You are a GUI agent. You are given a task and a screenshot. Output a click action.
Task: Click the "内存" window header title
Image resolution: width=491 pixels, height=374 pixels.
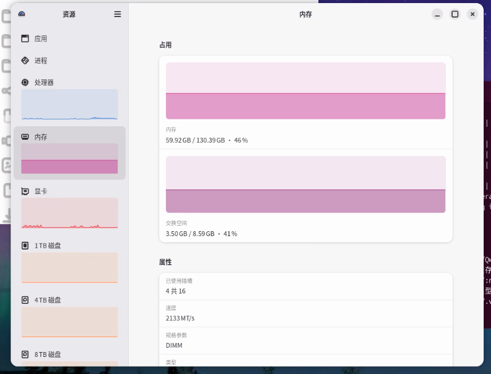(306, 15)
